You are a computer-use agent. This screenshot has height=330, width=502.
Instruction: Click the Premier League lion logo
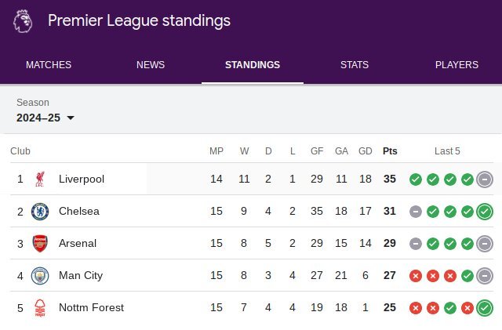click(x=23, y=21)
